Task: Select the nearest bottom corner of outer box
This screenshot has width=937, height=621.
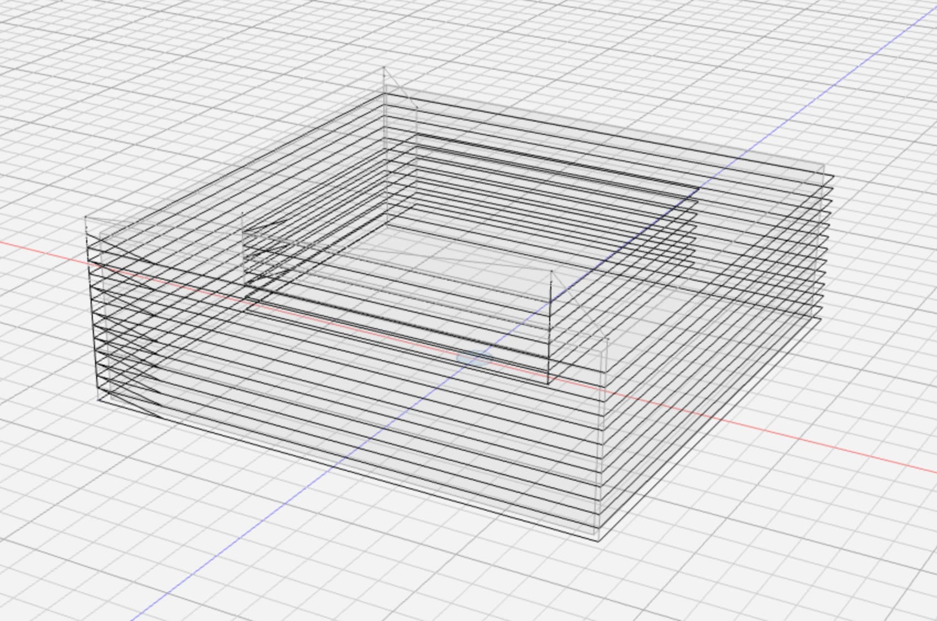Action: (x=598, y=540)
